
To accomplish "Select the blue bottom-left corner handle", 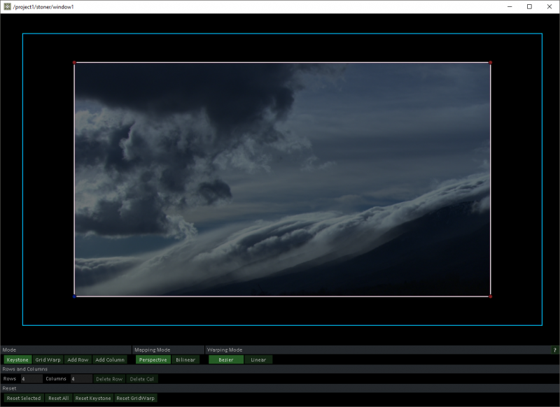I will coord(76,297).
